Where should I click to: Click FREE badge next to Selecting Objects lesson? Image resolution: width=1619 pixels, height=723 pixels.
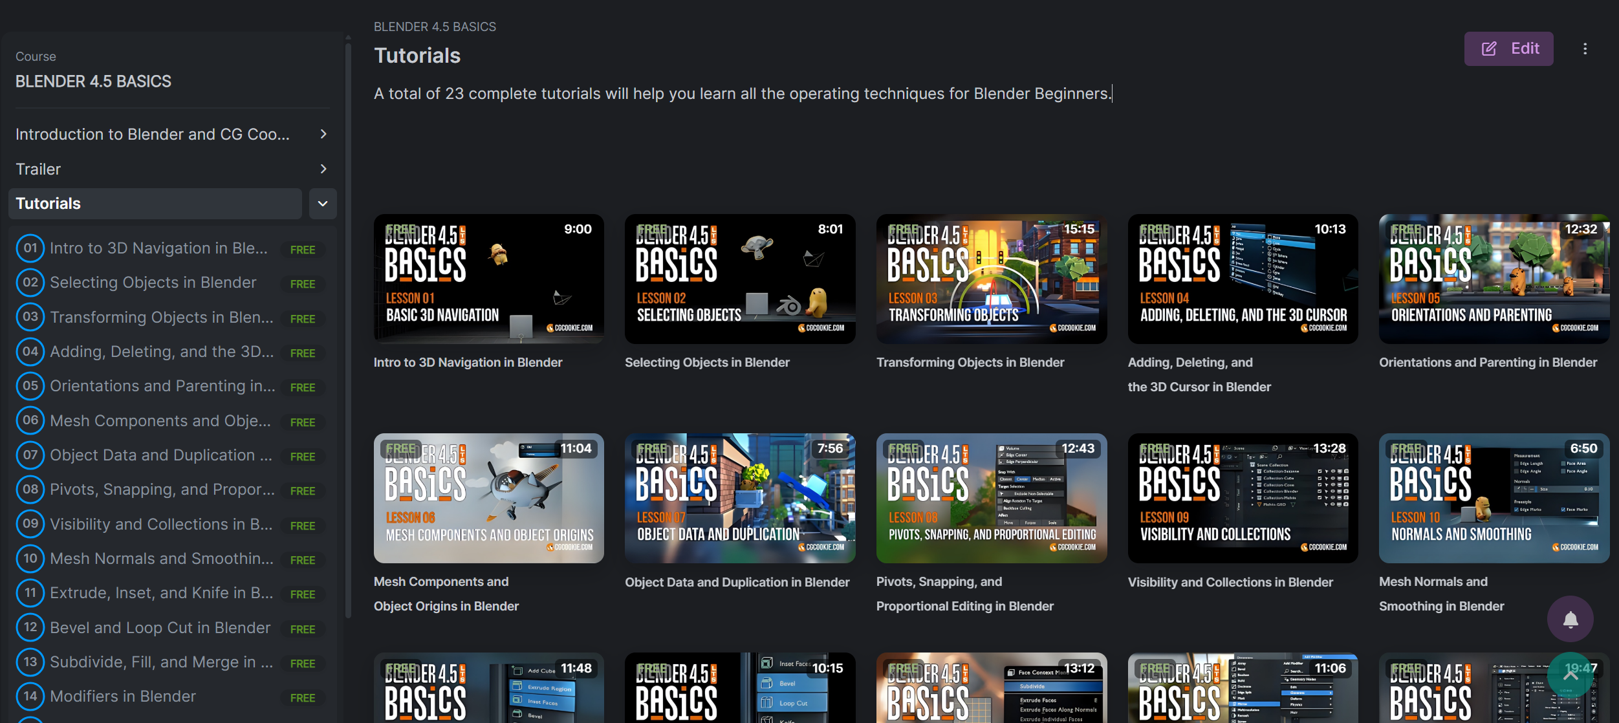(x=303, y=284)
